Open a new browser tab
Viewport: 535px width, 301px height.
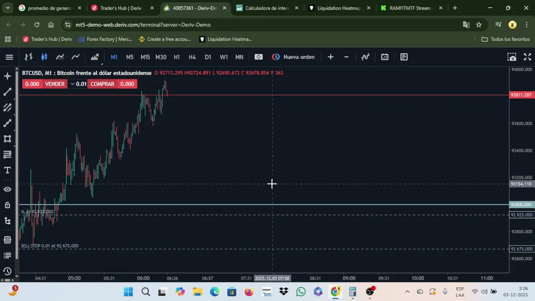(x=455, y=8)
